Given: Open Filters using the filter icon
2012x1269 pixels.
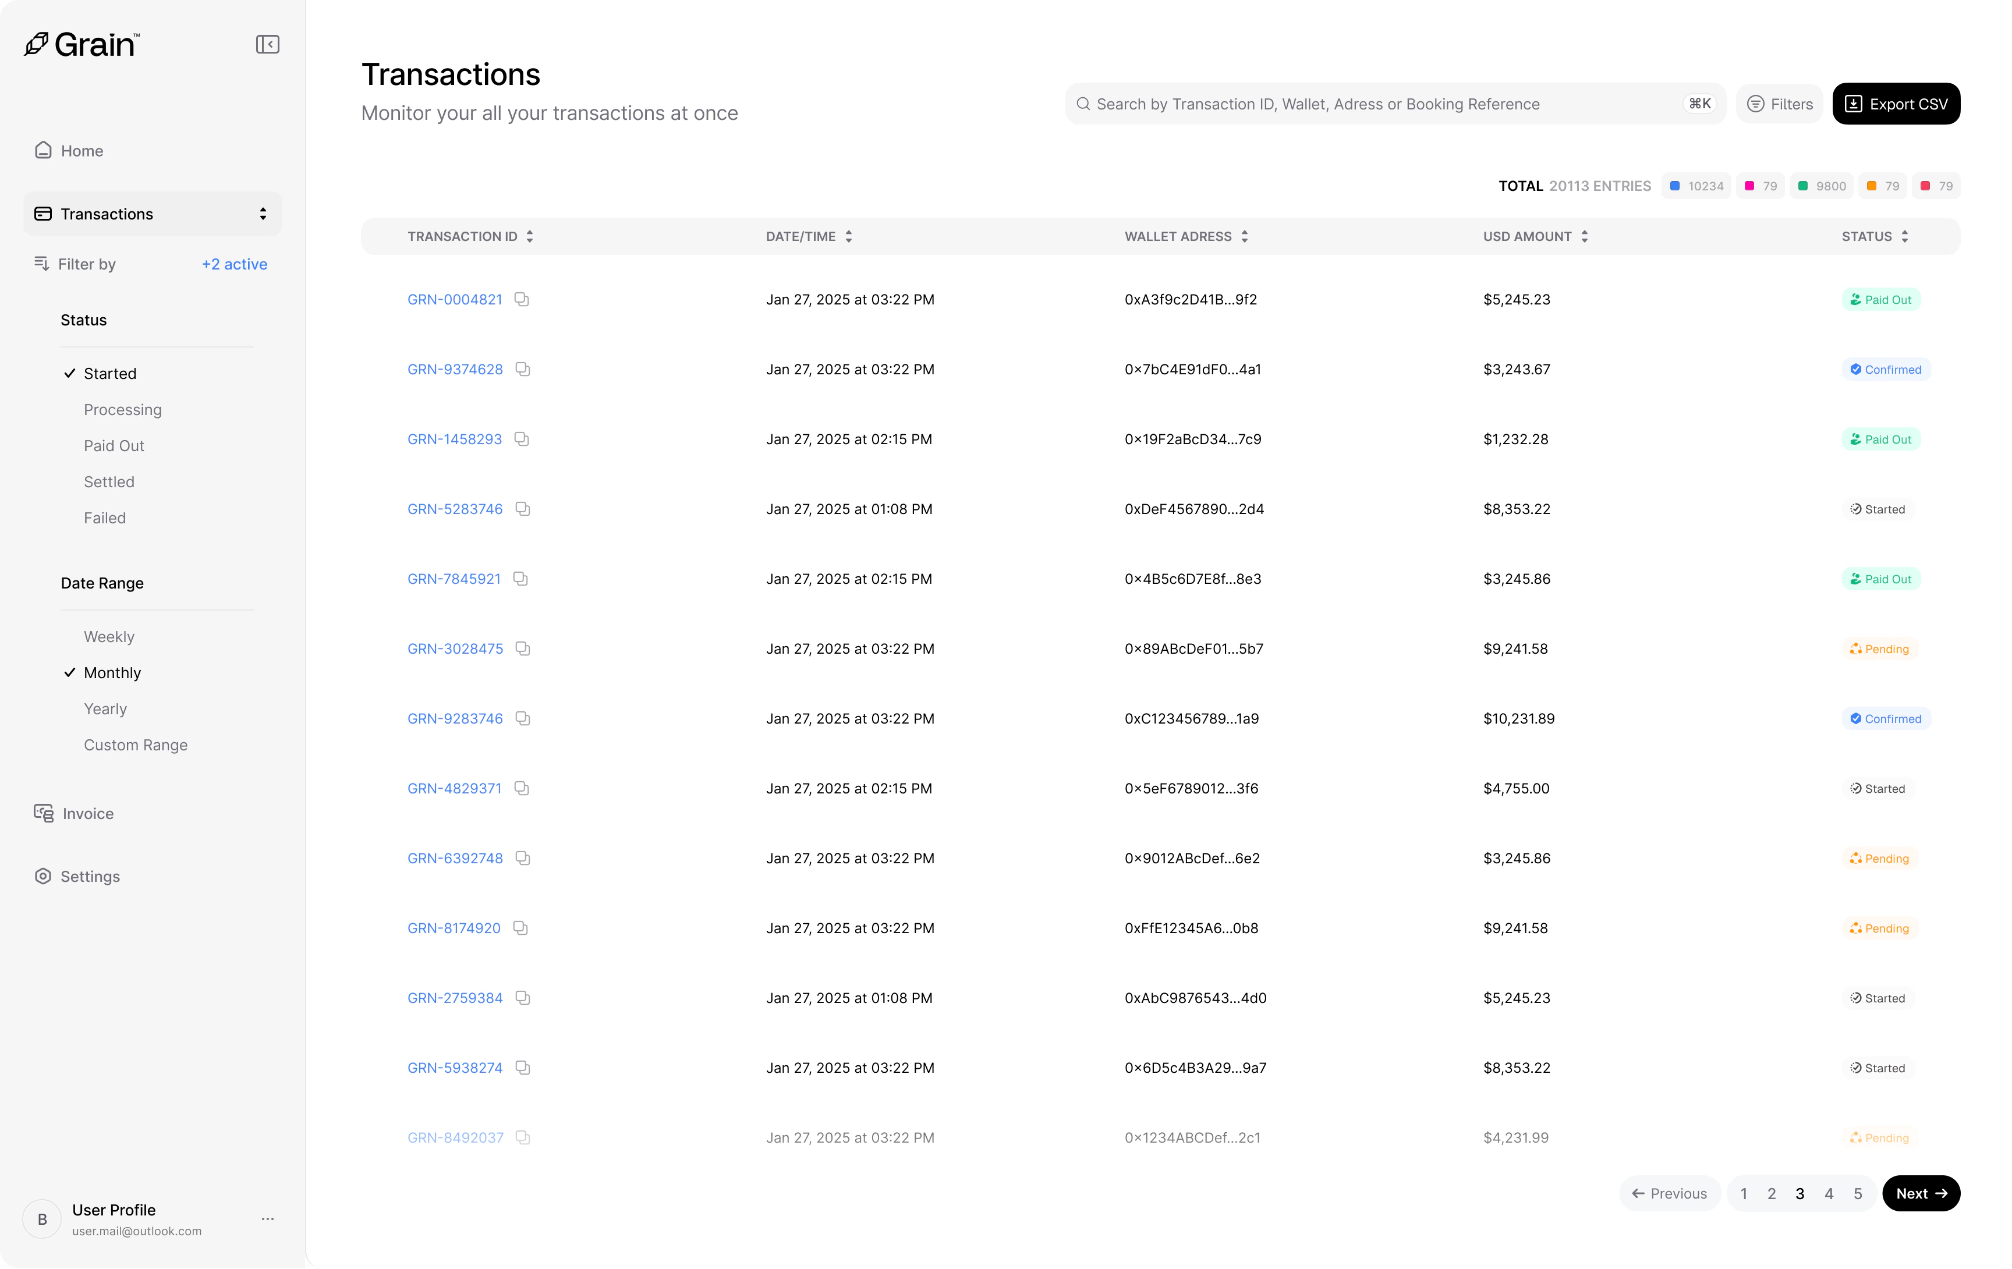Looking at the screenshot, I should [x=1755, y=104].
